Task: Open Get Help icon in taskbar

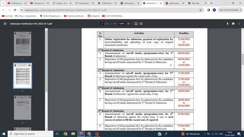Action: tap(159, 134)
